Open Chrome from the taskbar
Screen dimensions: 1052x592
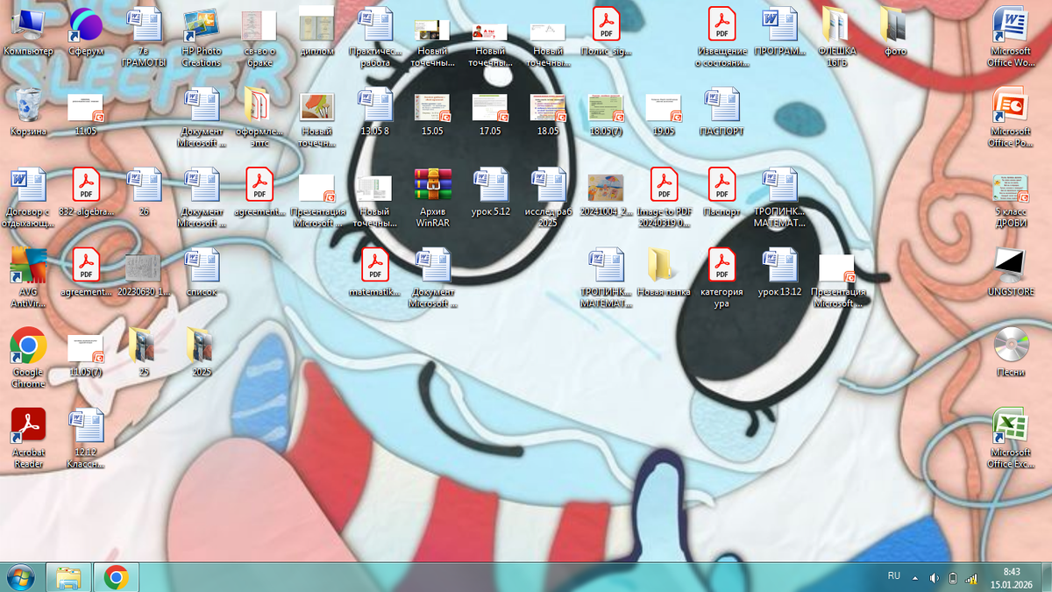tap(116, 577)
